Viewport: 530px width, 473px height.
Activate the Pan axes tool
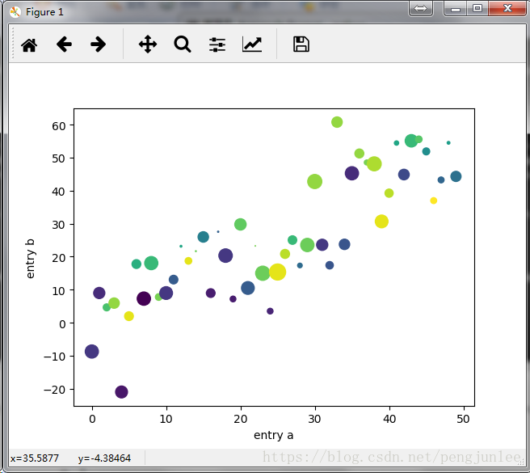click(x=148, y=44)
